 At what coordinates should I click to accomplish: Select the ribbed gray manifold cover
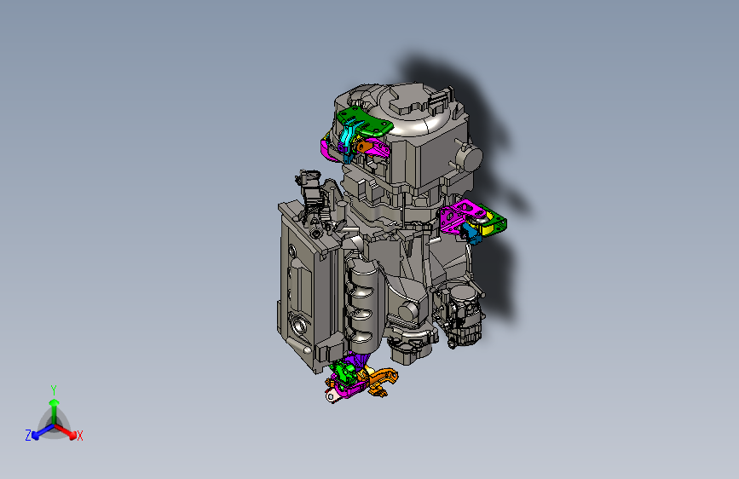(x=362, y=307)
